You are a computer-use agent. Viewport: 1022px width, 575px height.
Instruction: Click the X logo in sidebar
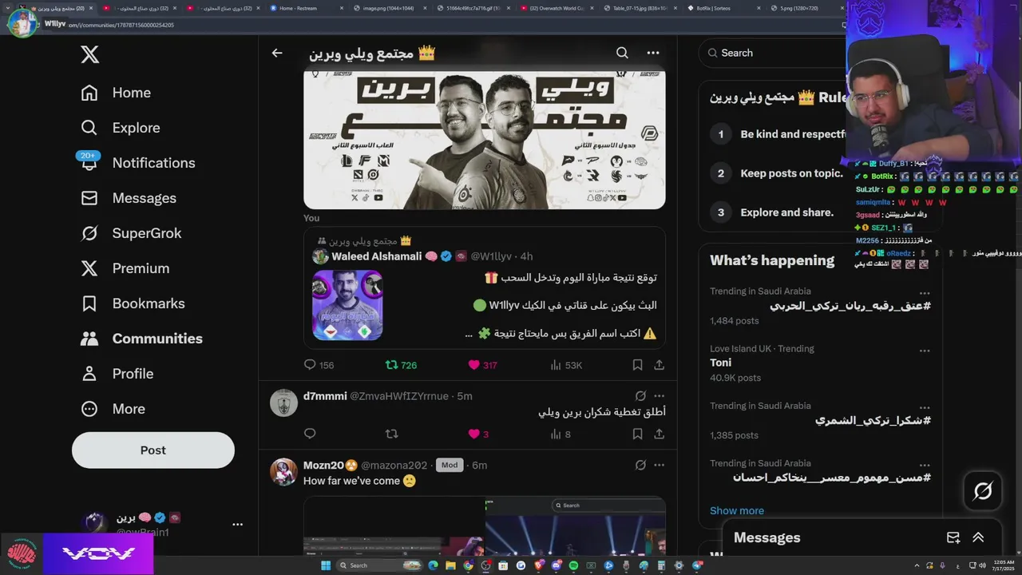[89, 54]
